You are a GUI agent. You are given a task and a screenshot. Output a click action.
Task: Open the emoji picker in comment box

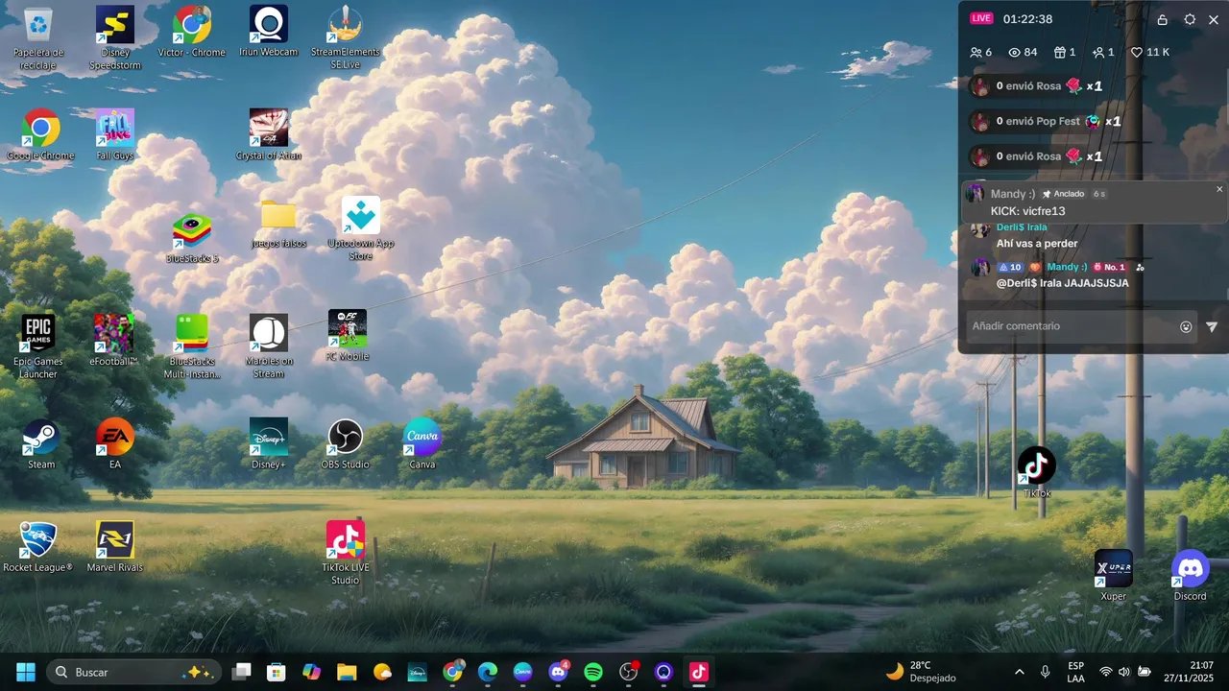[x=1186, y=327]
